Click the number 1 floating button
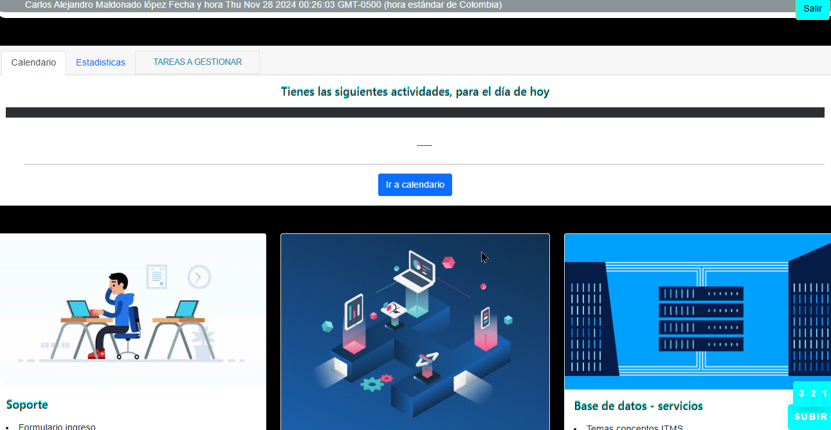The image size is (831, 430). click(x=825, y=394)
